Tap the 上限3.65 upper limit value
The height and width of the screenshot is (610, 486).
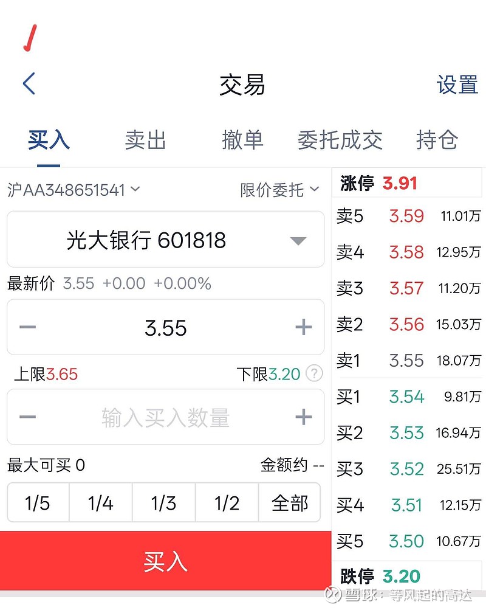point(46,374)
